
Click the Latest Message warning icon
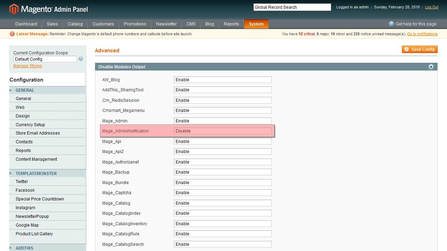(12, 34)
